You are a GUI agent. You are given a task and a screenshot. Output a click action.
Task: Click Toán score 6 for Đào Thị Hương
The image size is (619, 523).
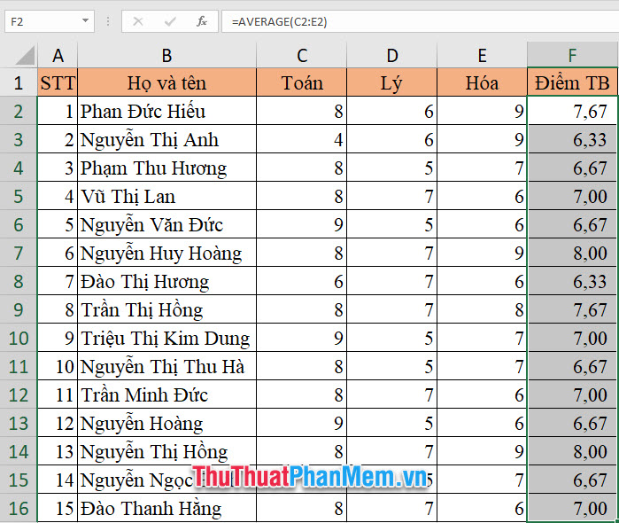[302, 281]
